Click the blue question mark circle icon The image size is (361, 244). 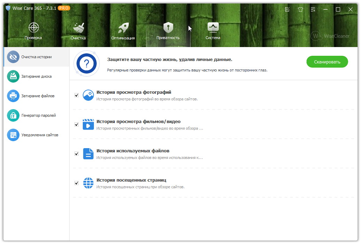[86, 63]
